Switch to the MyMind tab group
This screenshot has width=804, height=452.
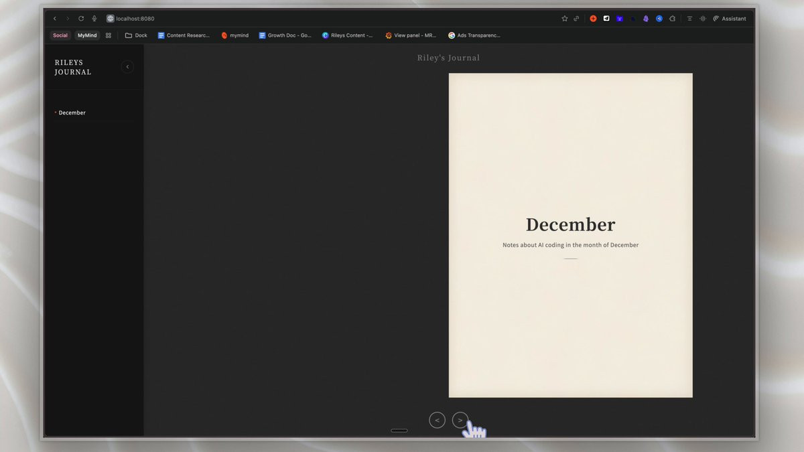pyautogui.click(x=87, y=35)
